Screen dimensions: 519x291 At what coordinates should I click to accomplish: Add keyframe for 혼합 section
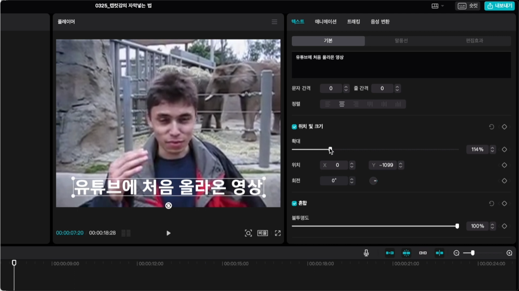tap(504, 203)
